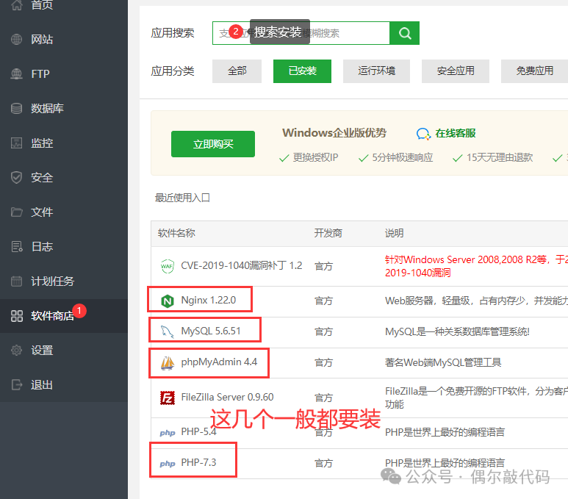Click the PHP-5.4 name
The image size is (568, 499).
[x=198, y=431]
